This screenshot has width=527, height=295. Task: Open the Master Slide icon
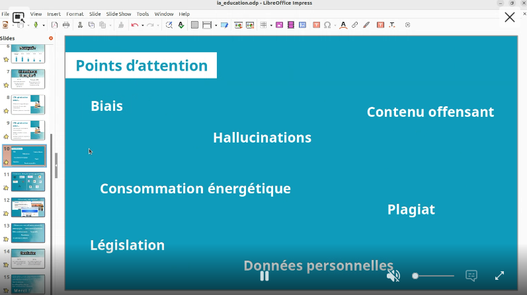coord(224,25)
